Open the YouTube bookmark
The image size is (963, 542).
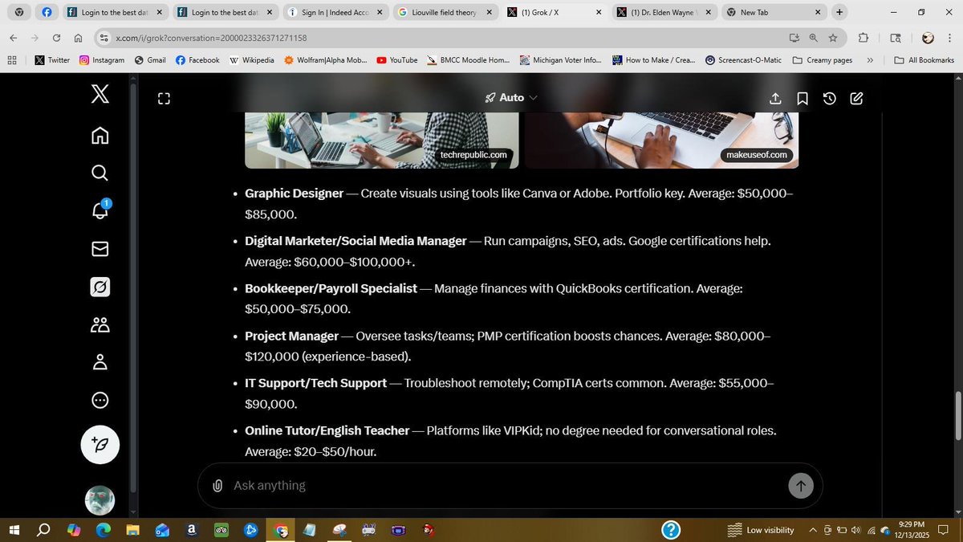coord(396,60)
